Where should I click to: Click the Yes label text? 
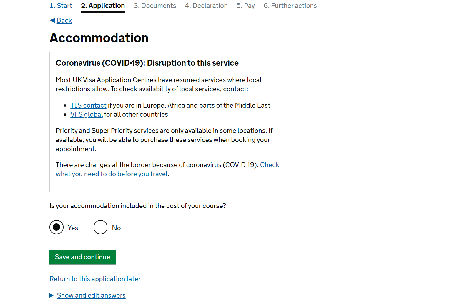[73, 228]
